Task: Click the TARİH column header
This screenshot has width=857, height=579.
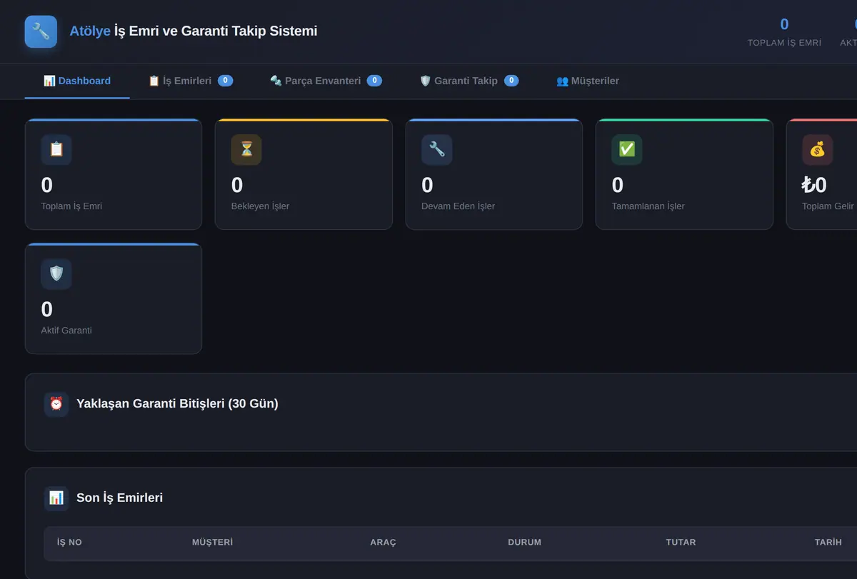Action: pos(828,543)
